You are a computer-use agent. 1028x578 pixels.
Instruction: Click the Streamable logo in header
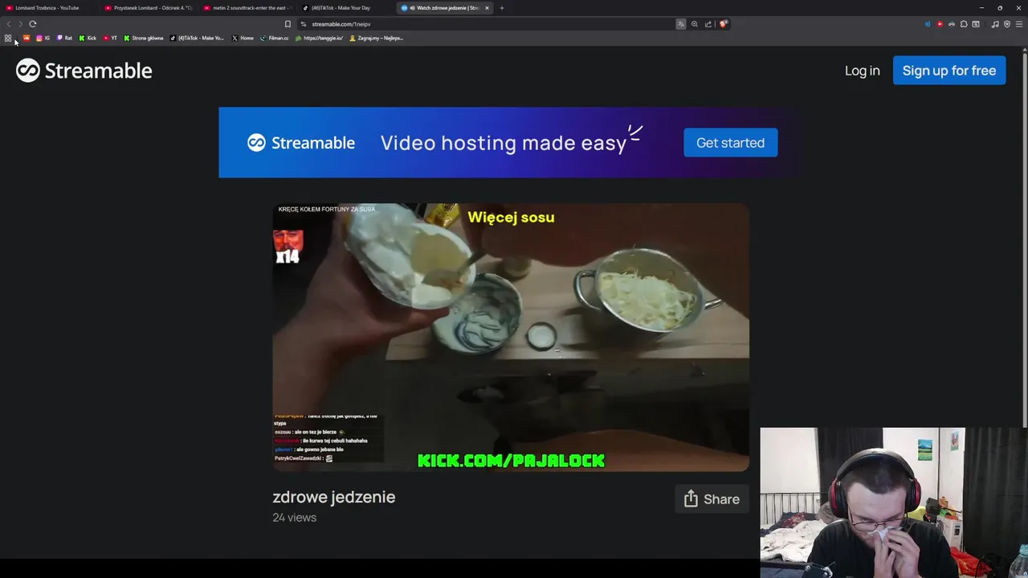[84, 71]
